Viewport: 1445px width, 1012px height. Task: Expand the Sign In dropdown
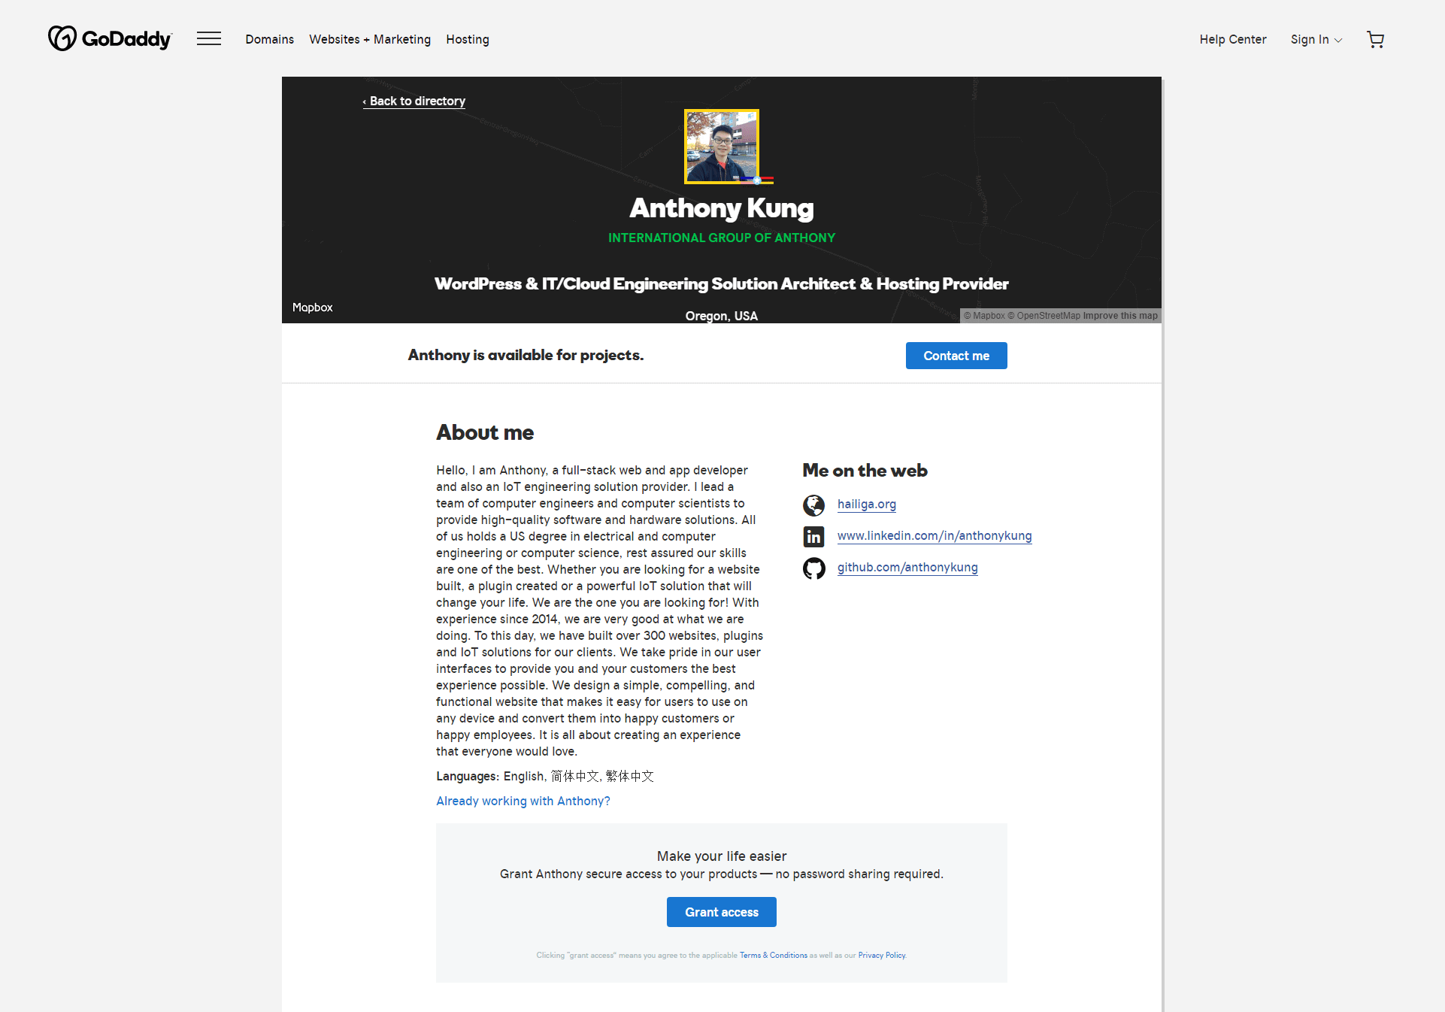click(1316, 39)
